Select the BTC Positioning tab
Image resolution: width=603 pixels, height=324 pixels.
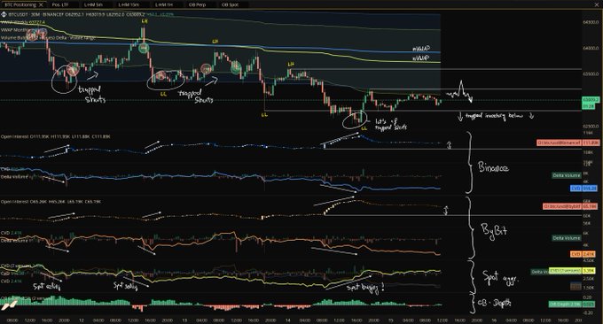23,4
